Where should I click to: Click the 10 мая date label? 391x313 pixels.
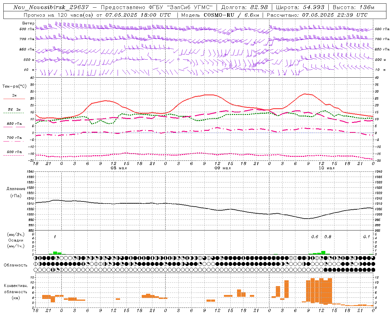click(326, 168)
